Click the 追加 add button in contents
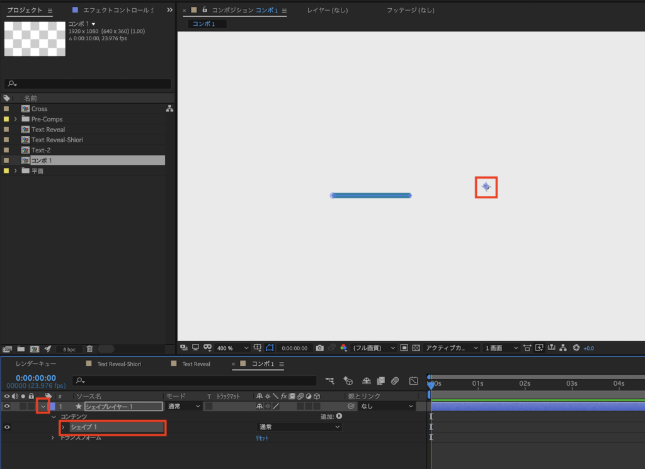645x469 pixels. [x=339, y=416]
